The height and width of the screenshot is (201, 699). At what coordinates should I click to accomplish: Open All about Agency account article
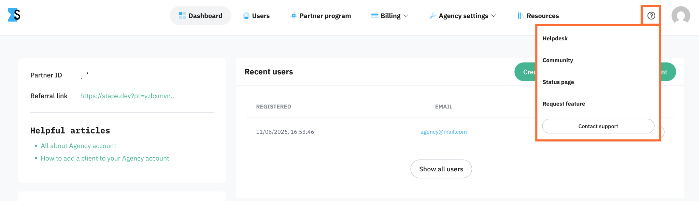(78, 146)
